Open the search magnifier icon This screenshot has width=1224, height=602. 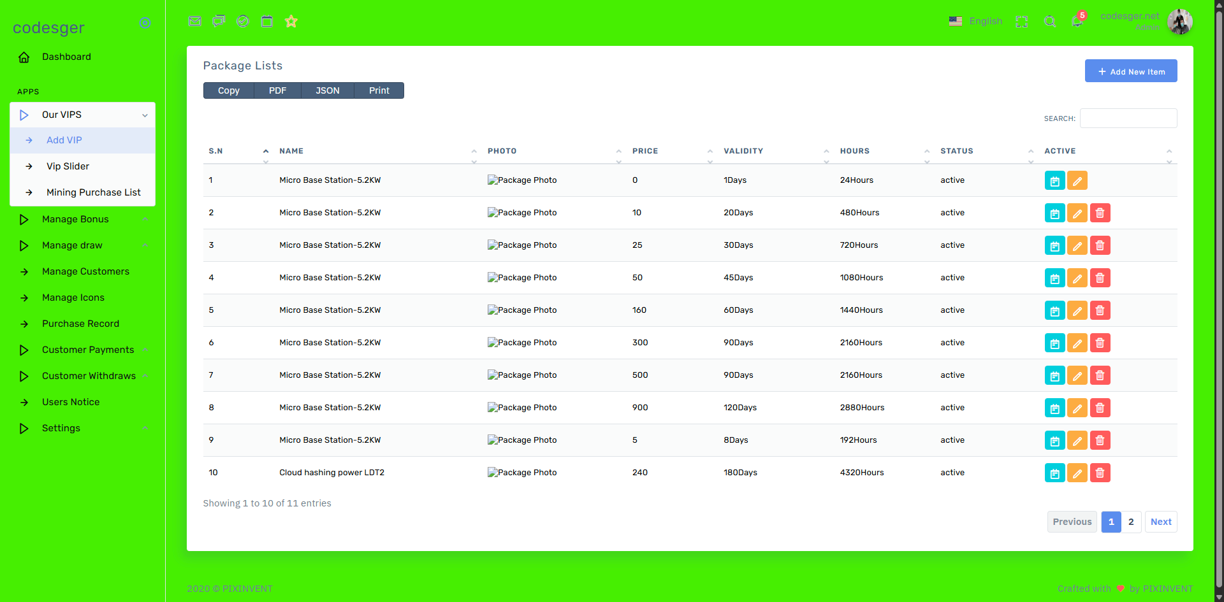1050,22
